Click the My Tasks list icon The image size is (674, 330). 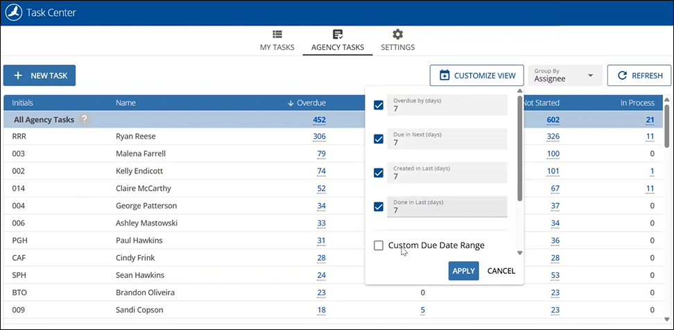(x=277, y=35)
